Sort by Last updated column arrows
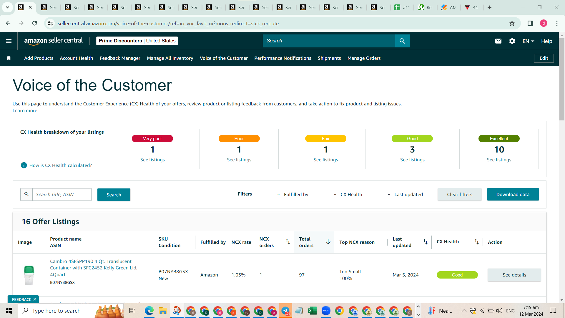This screenshot has height=318, width=565. tap(425, 242)
